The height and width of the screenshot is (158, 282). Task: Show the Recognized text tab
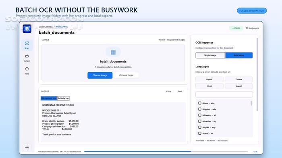pyautogui.click(x=49, y=98)
